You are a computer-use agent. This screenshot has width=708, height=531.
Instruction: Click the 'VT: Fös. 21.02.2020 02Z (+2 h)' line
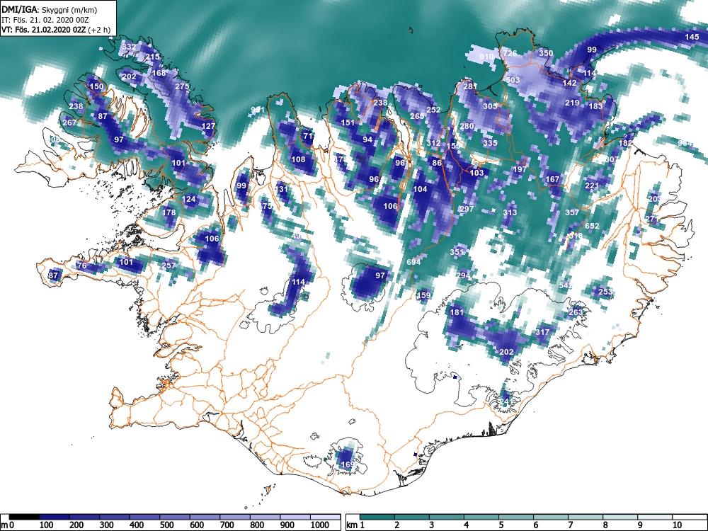point(55,30)
